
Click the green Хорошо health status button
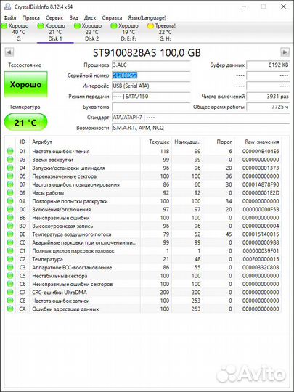point(25,84)
